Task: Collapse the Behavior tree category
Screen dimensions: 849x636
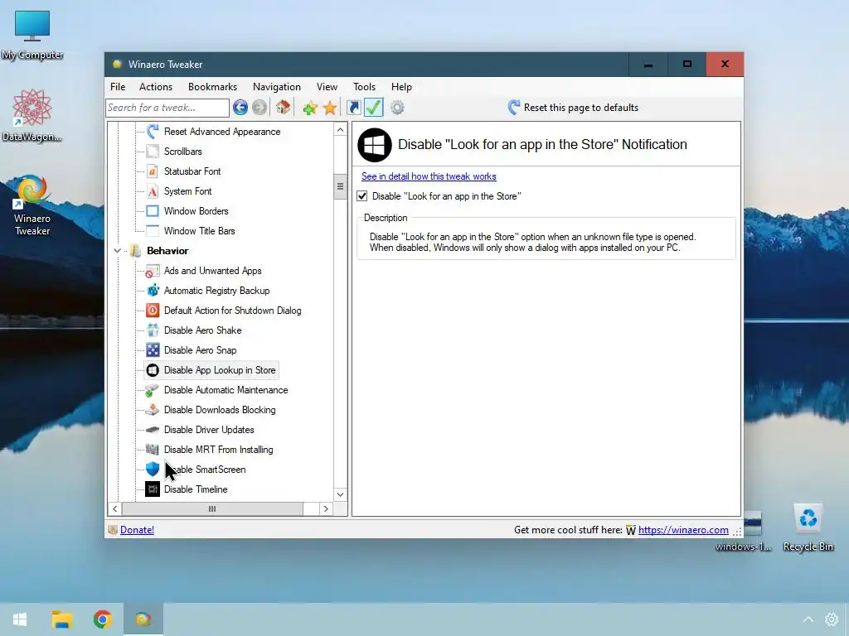Action: tap(117, 251)
